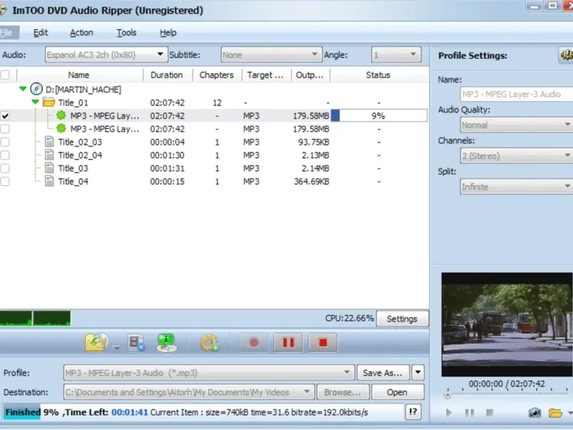Click the Save As... button
This screenshot has width=573, height=430.
click(382, 373)
